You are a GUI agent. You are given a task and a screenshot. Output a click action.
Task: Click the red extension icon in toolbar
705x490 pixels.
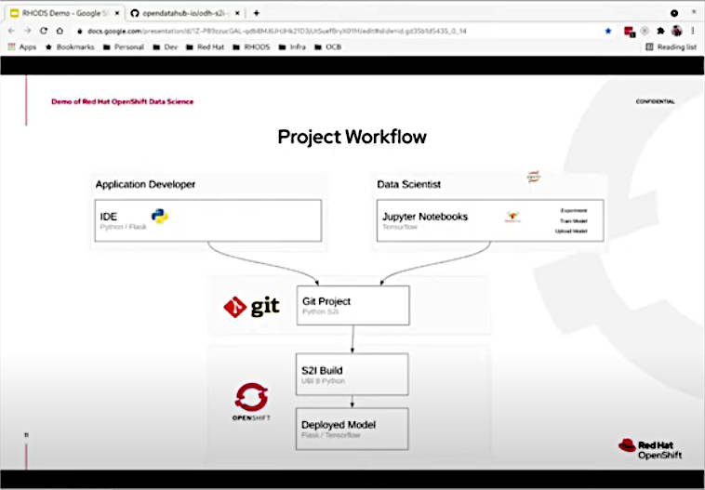pyautogui.click(x=630, y=32)
